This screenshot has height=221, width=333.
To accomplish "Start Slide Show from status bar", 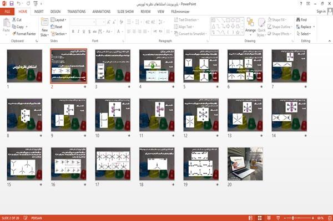I will pos(278,218).
